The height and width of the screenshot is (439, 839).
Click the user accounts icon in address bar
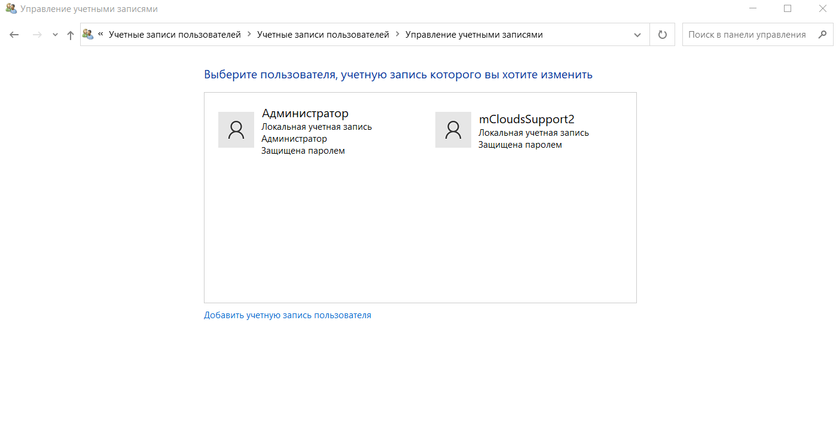tap(89, 35)
